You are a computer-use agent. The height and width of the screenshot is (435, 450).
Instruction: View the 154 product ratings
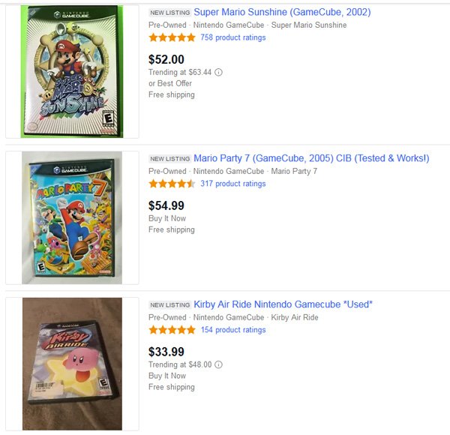pos(233,330)
